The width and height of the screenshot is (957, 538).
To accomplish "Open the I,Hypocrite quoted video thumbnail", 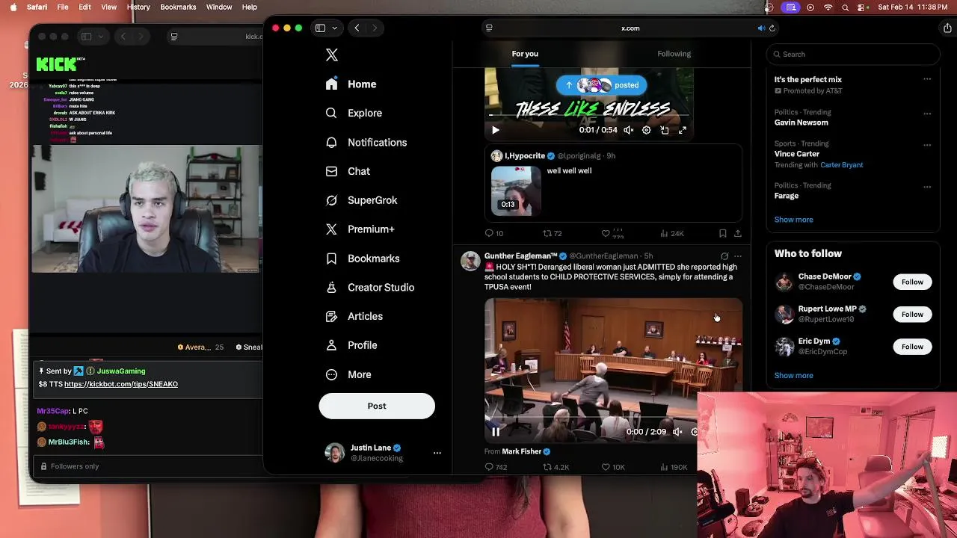I will pos(516,191).
